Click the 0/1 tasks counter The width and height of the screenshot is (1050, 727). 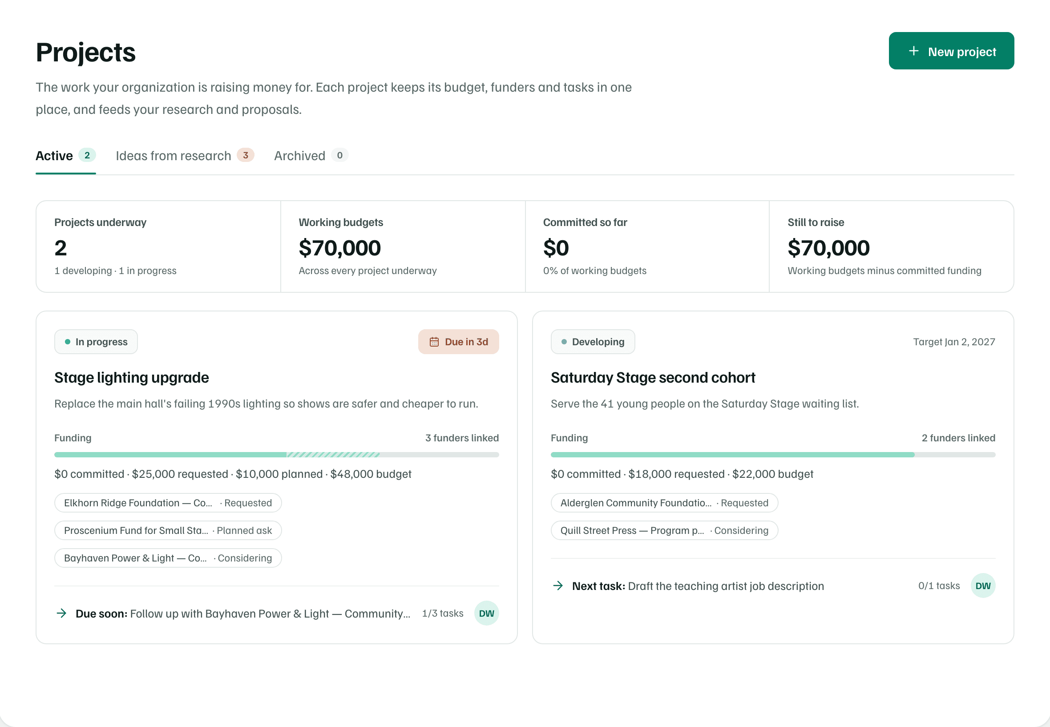939,586
